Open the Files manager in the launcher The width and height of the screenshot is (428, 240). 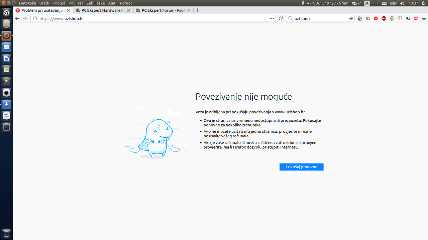(7, 24)
